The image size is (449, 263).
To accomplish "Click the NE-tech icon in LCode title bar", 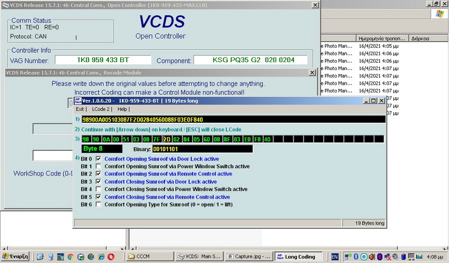I will (x=78, y=101).
